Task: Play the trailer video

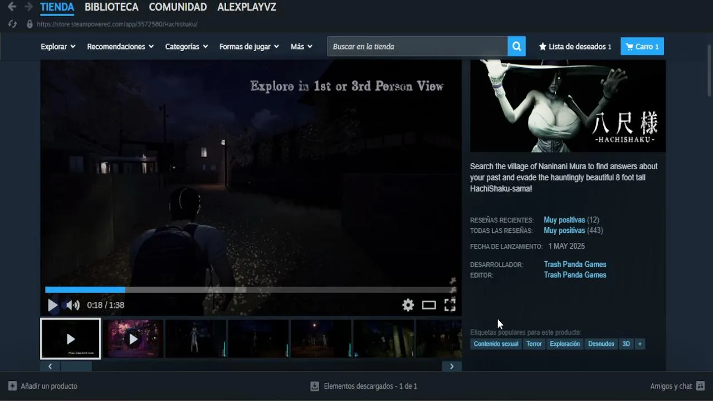Action: click(52, 305)
